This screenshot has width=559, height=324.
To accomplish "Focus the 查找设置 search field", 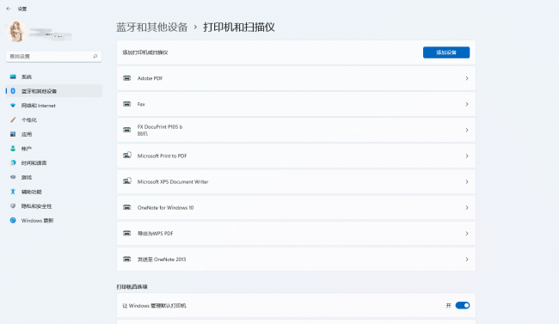I will [54, 57].
